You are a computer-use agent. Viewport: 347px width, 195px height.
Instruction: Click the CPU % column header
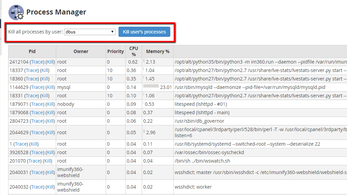coord(133,51)
